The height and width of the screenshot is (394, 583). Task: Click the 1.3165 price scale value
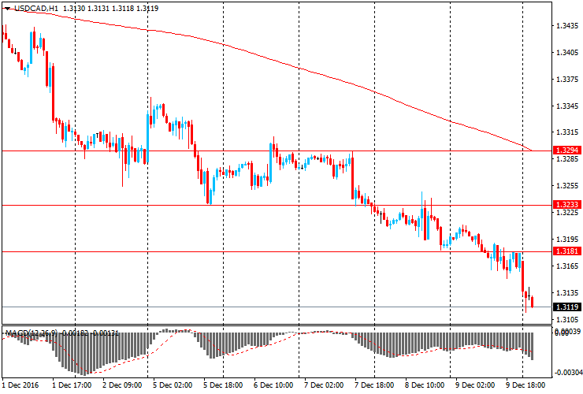coord(567,266)
